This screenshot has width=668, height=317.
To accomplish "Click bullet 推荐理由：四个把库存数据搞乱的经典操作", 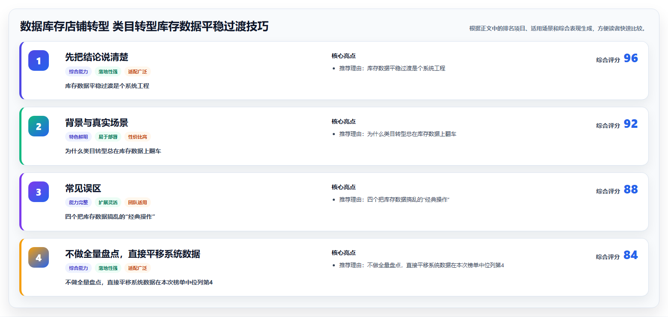I will 394,199.
